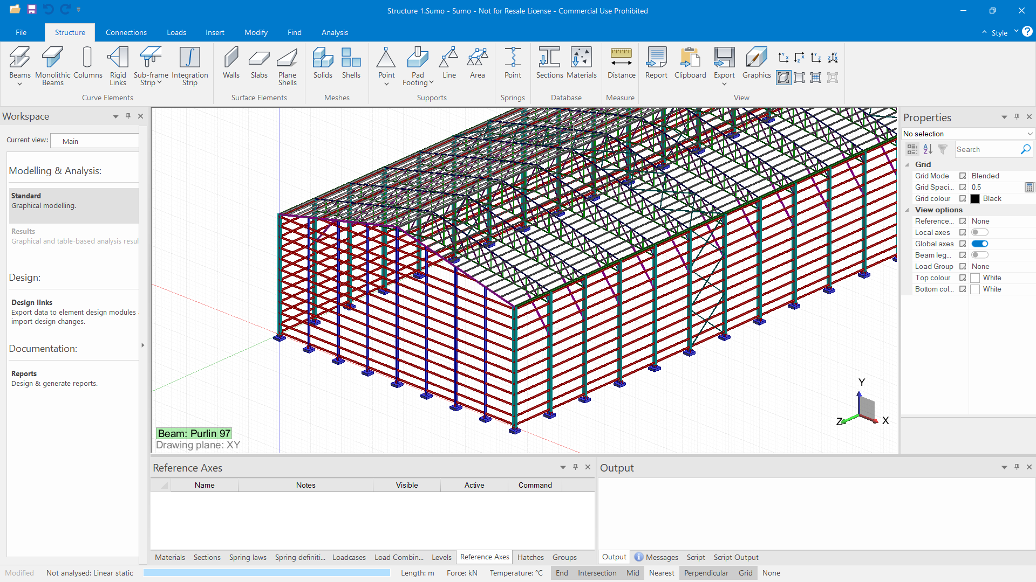Select the Plane Shells tool
The width and height of the screenshot is (1036, 582).
288,64
